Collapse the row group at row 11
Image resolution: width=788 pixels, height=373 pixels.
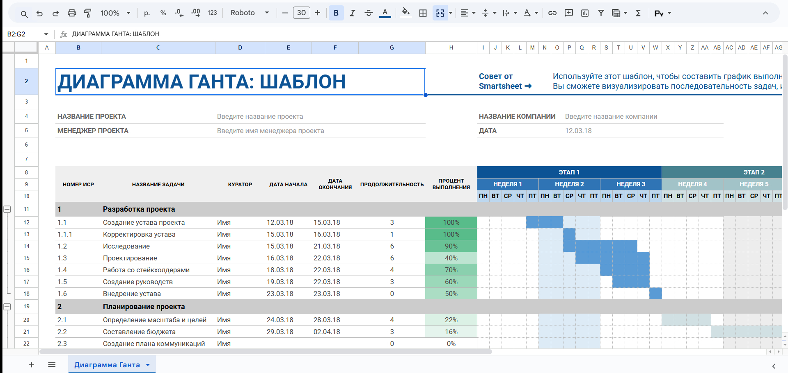[7, 209]
